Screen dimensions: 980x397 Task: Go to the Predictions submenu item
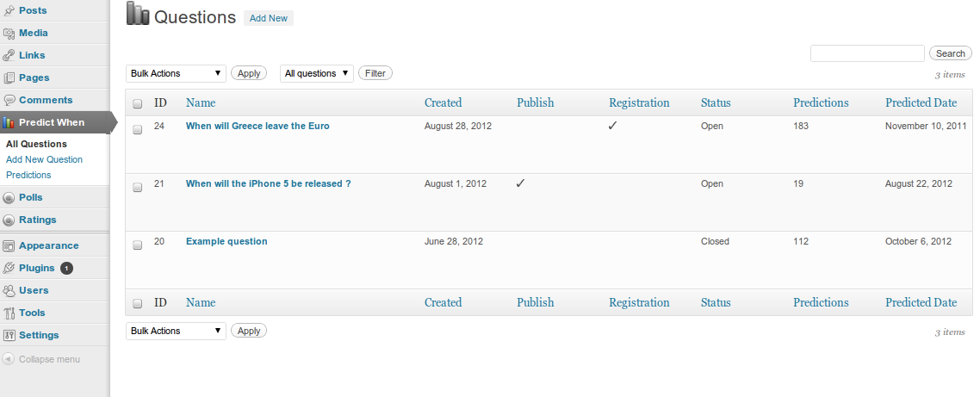tap(28, 175)
